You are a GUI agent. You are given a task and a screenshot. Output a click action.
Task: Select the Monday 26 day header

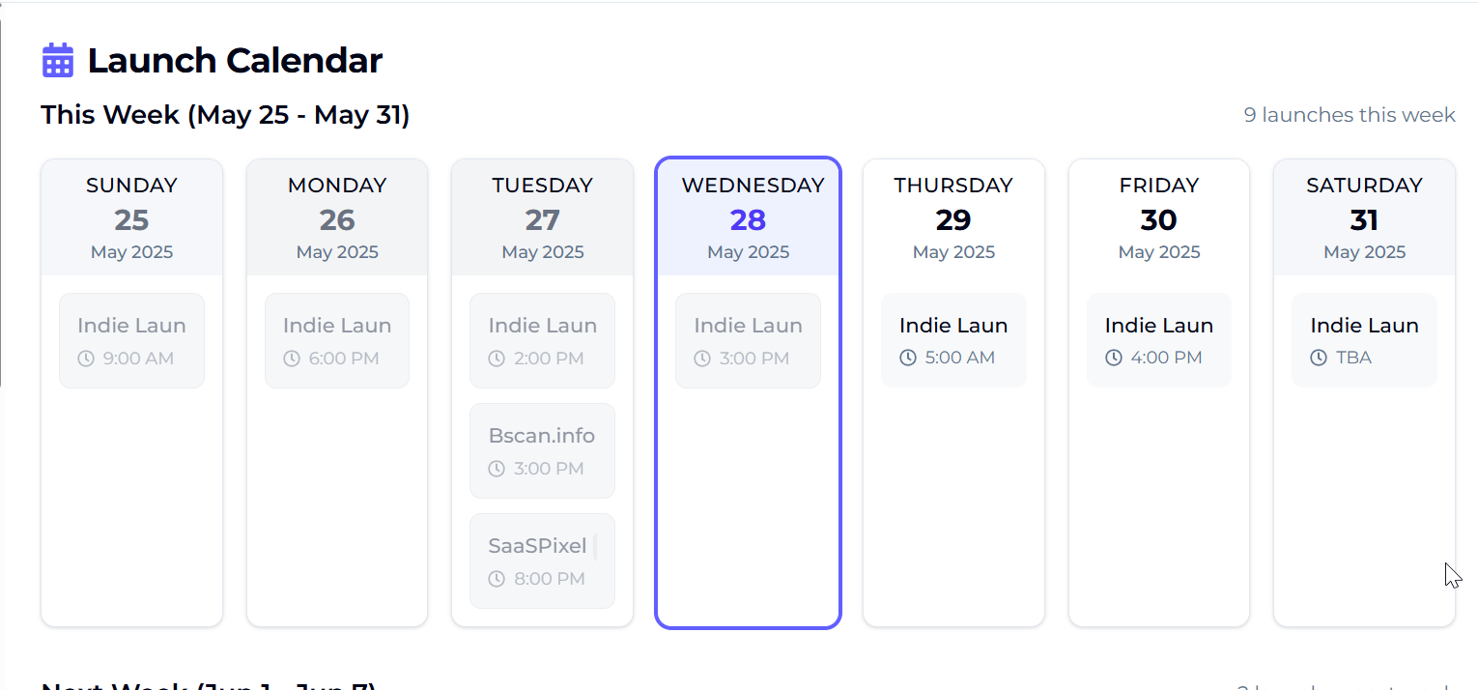pos(337,217)
